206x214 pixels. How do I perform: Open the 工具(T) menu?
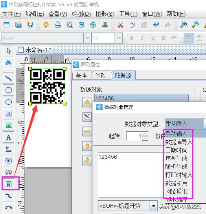(128, 14)
